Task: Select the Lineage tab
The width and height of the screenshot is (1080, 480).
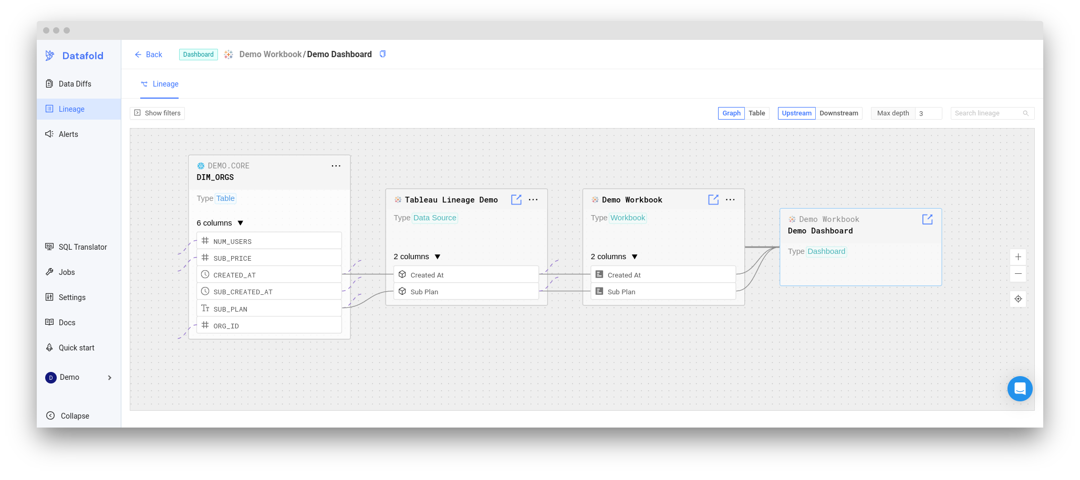Action: pos(160,84)
